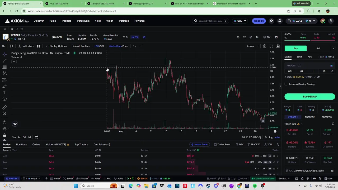The image size is (338, 190).
Task: Switch to the Top Traders tab
Action: (x=81, y=144)
